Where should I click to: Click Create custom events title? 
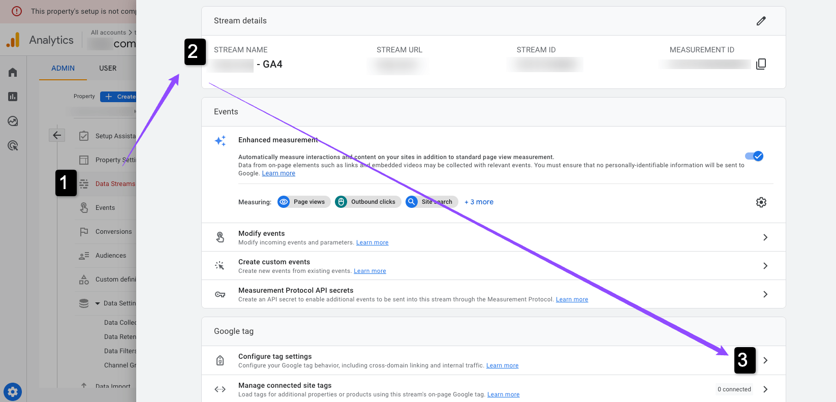pos(274,262)
